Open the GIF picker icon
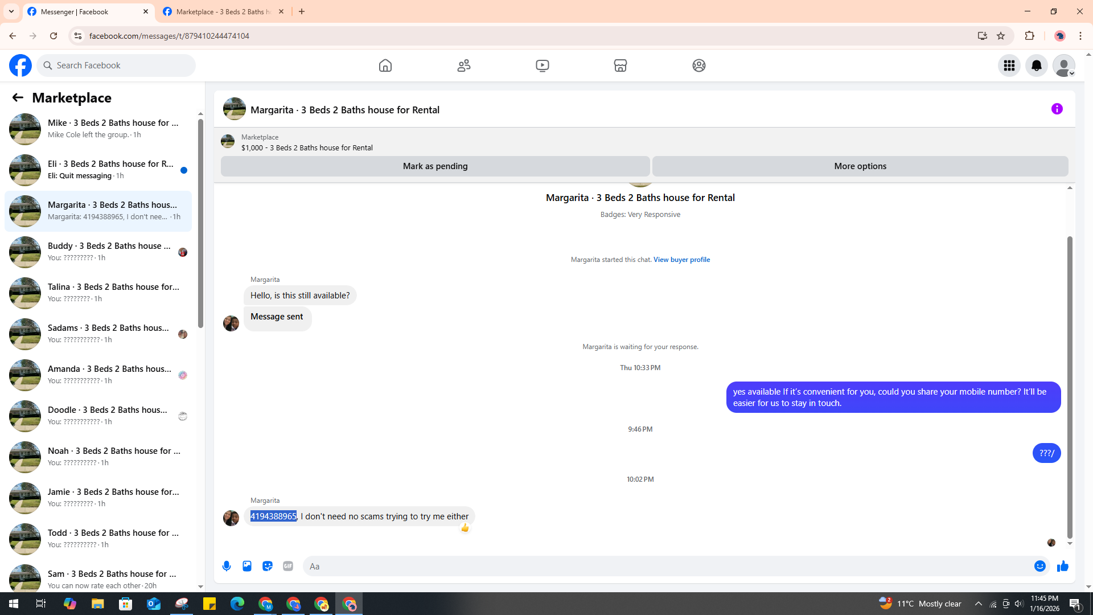 click(x=288, y=566)
